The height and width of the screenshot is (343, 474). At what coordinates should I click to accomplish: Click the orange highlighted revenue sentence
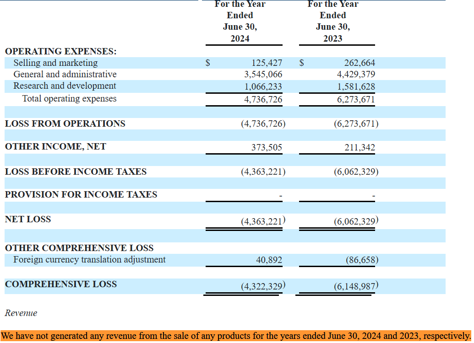[x=236, y=336]
